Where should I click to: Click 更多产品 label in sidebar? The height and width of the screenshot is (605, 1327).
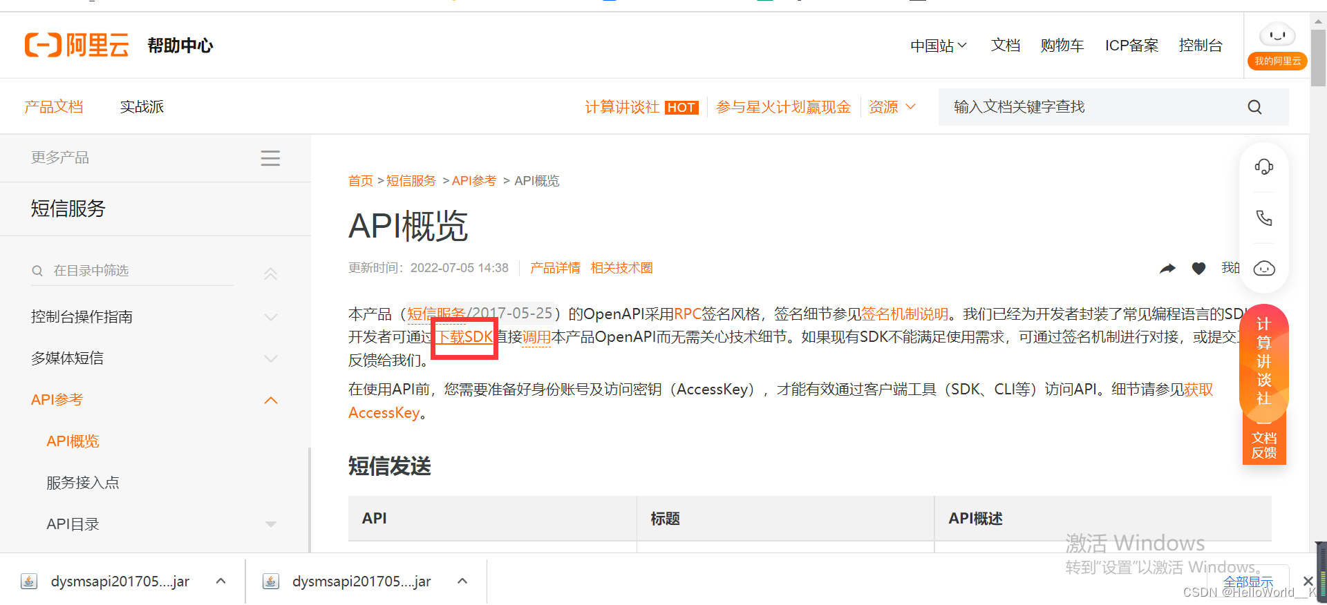[x=60, y=158]
